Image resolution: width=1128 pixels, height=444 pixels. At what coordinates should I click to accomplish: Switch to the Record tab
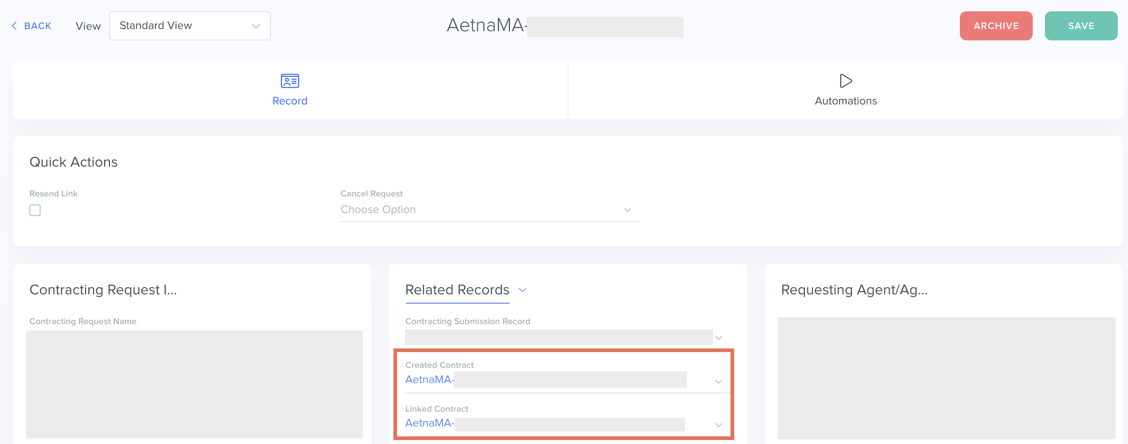[x=290, y=101]
